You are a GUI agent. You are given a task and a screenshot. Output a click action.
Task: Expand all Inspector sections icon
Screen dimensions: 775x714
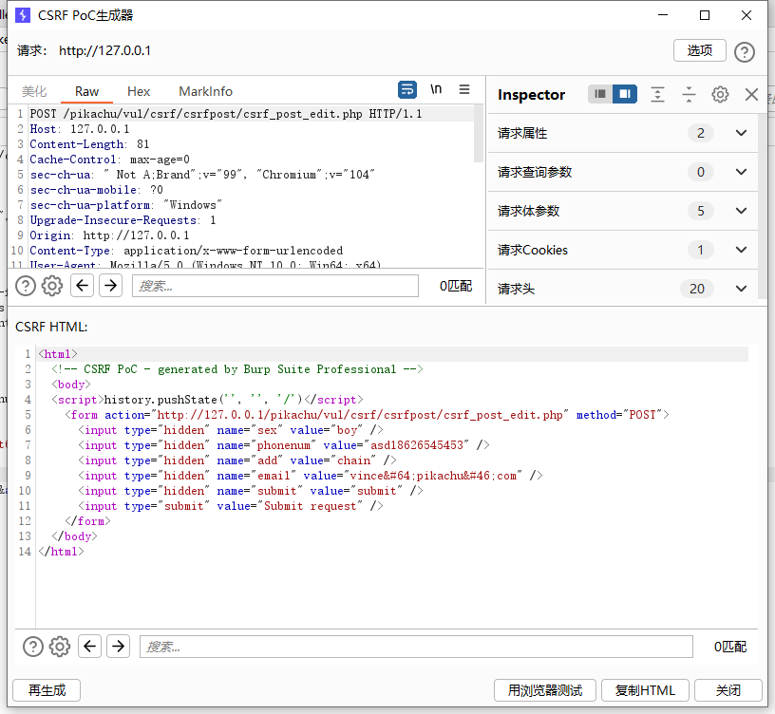[x=657, y=94]
